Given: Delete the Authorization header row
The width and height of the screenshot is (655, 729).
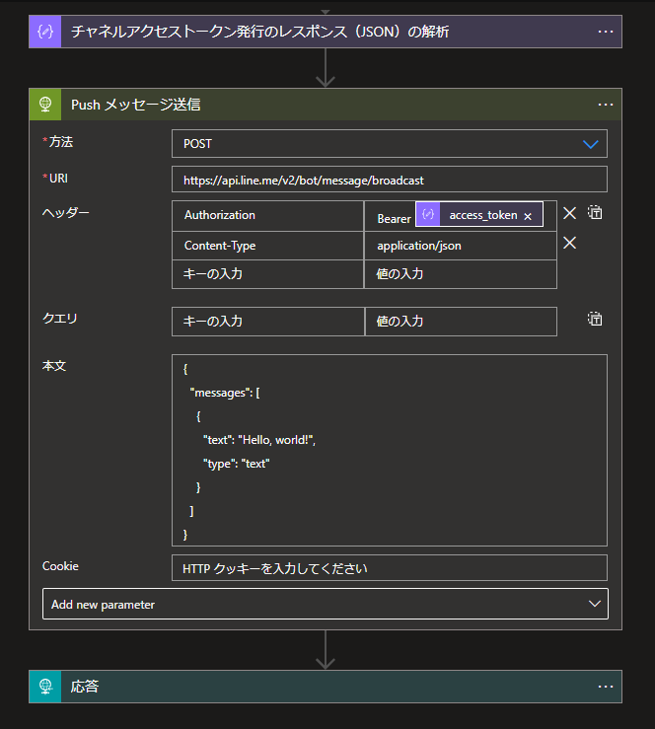Looking at the screenshot, I should 569,213.
